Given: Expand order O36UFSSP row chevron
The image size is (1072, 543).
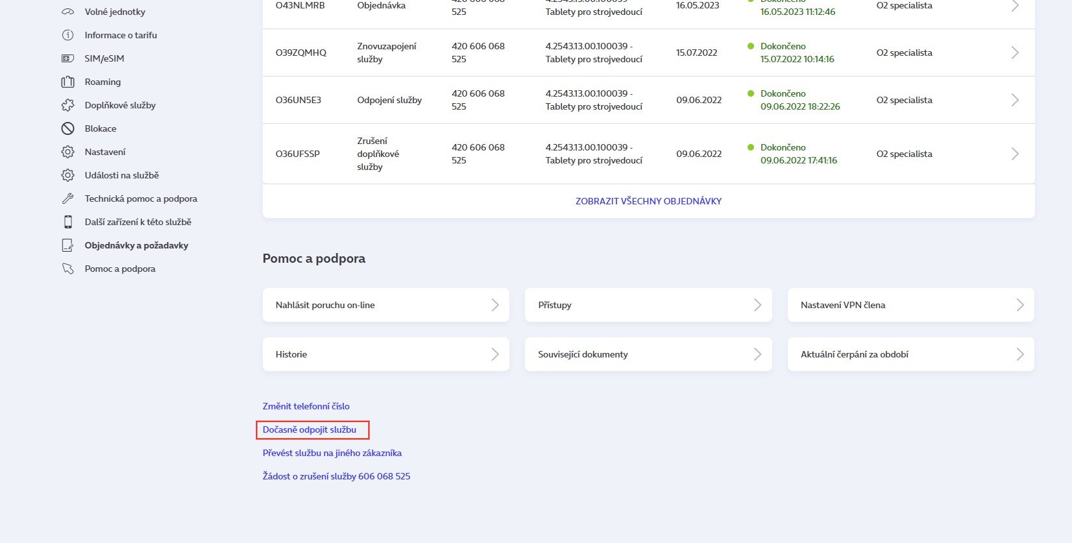Looking at the screenshot, I should [1015, 154].
